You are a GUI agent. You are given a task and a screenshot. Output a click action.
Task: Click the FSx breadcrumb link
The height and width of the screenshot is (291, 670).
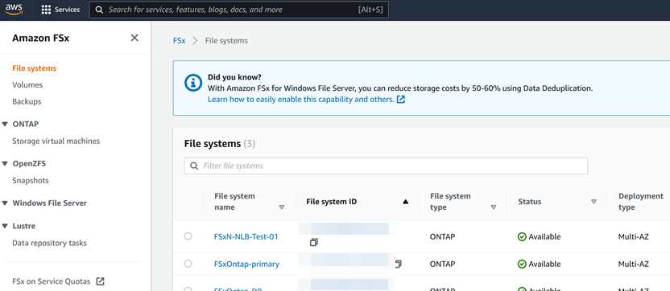(179, 41)
